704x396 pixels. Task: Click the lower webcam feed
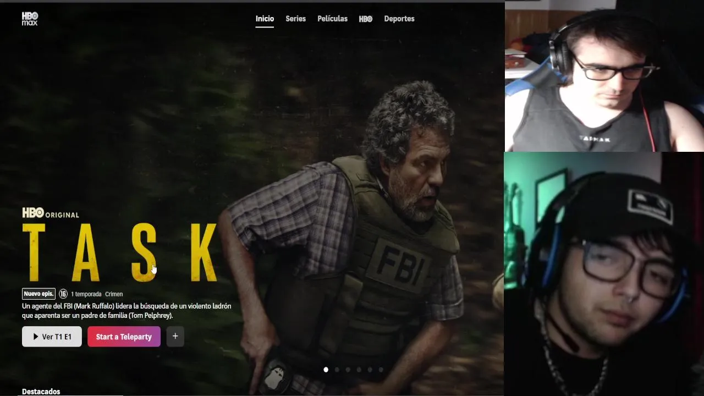coord(604,274)
